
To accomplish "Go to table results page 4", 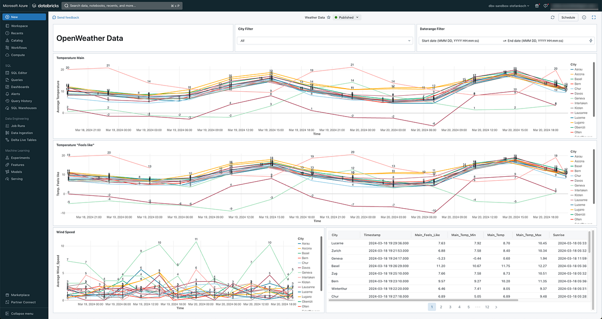I will click(459, 307).
